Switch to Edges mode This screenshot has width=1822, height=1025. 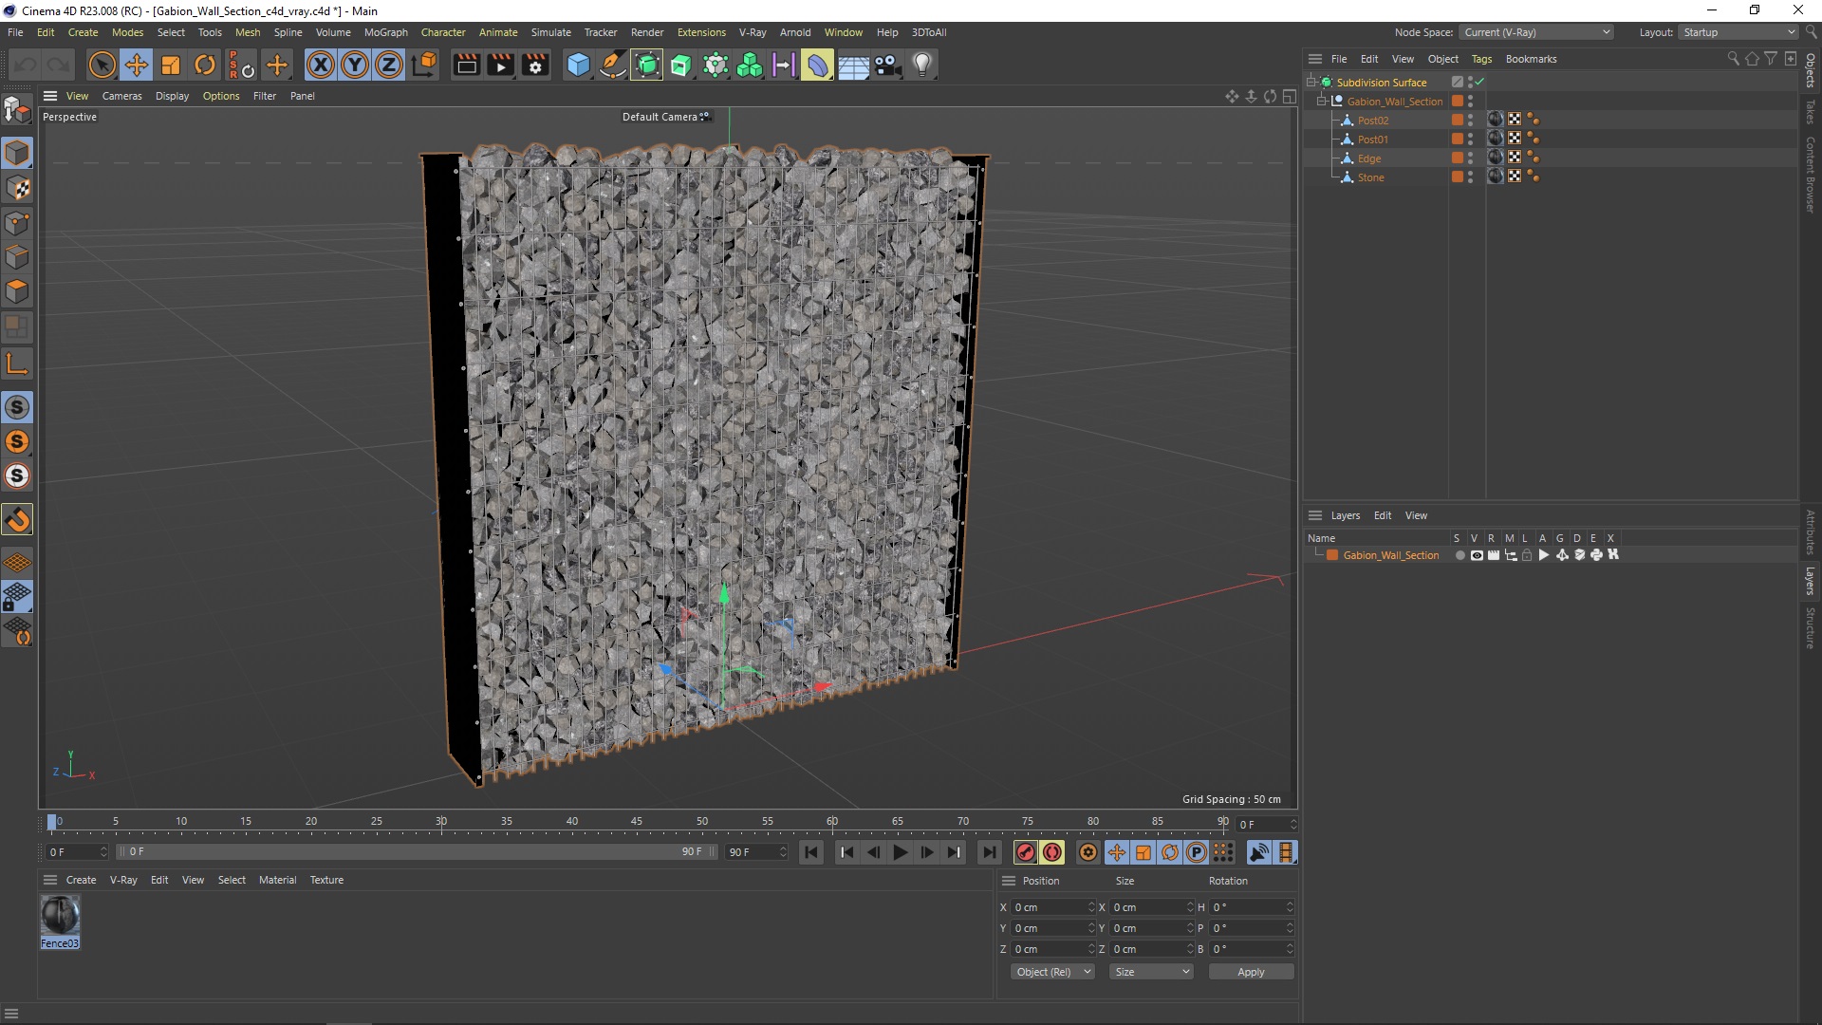pyautogui.click(x=17, y=257)
